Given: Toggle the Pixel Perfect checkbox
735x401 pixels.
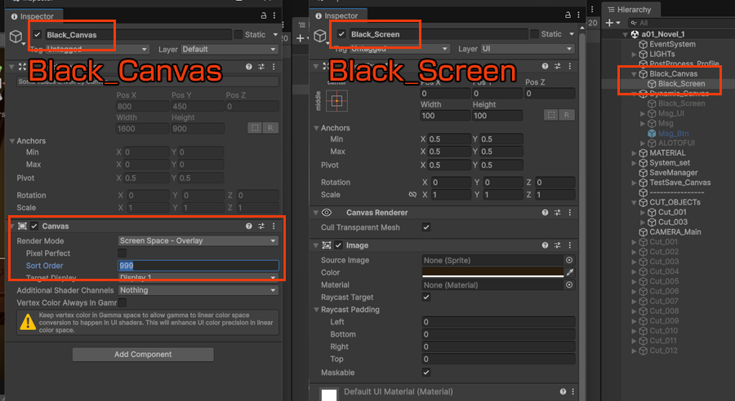Looking at the screenshot, I should click(122, 253).
